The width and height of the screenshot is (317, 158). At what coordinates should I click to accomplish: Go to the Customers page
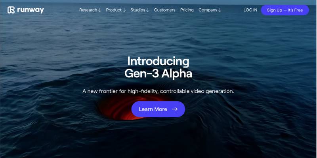(164, 10)
